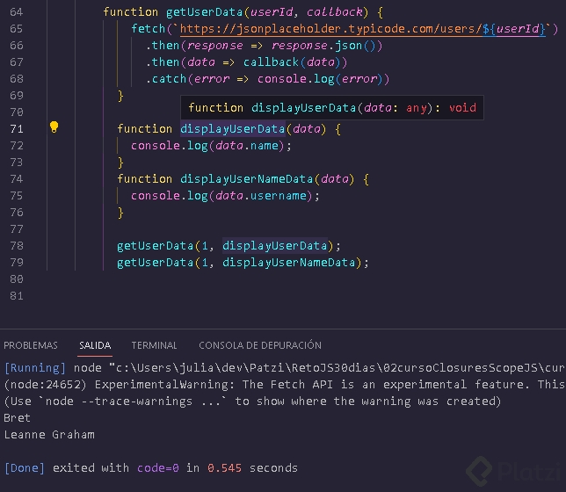Screen dimensions: 566x492
Task: Click displayUserData name on line 71
Action: coord(233,129)
